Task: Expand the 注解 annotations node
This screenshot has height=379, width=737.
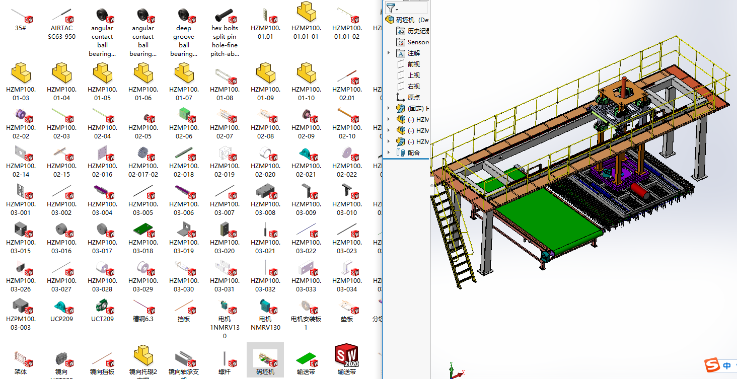Action: coord(389,53)
